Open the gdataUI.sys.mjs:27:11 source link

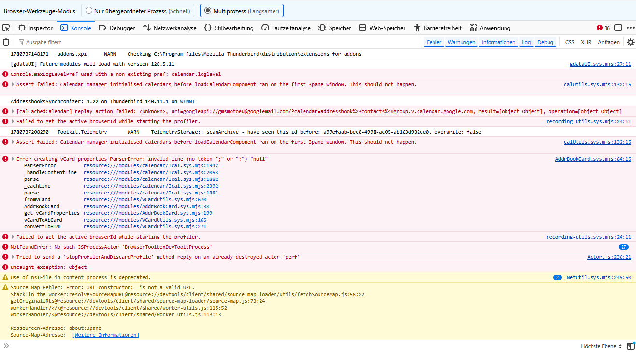coord(600,64)
